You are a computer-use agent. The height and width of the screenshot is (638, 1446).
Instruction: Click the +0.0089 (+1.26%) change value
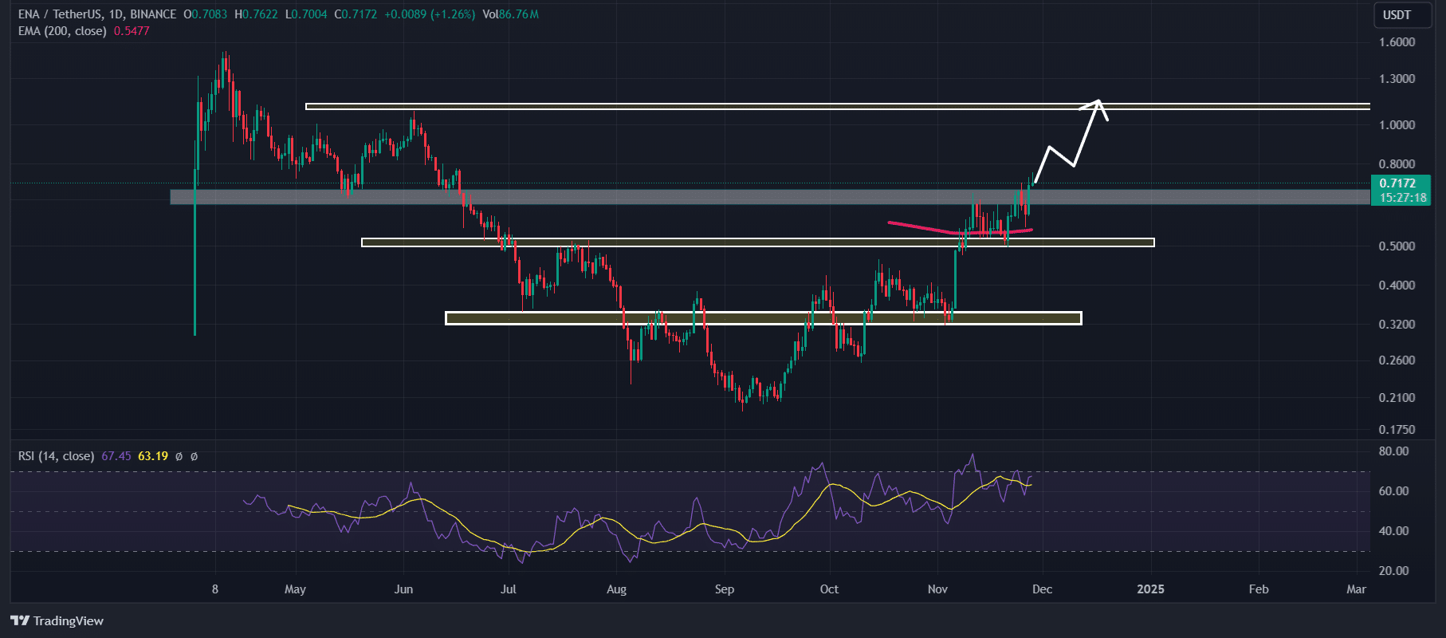430,14
